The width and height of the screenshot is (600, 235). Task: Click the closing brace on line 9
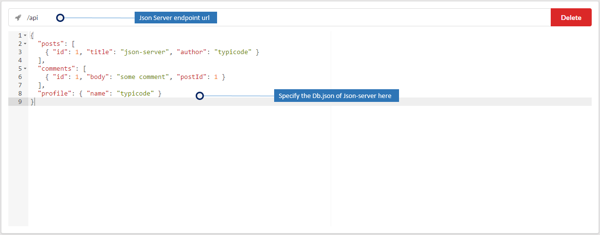pos(32,101)
